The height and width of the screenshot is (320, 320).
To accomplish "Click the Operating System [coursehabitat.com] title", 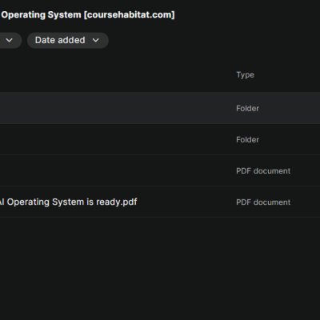I will click(88, 14).
